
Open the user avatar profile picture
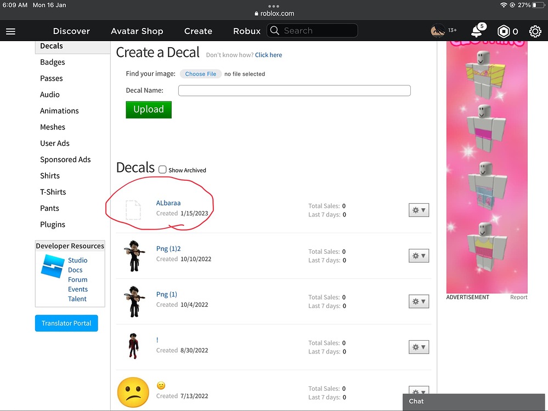438,31
